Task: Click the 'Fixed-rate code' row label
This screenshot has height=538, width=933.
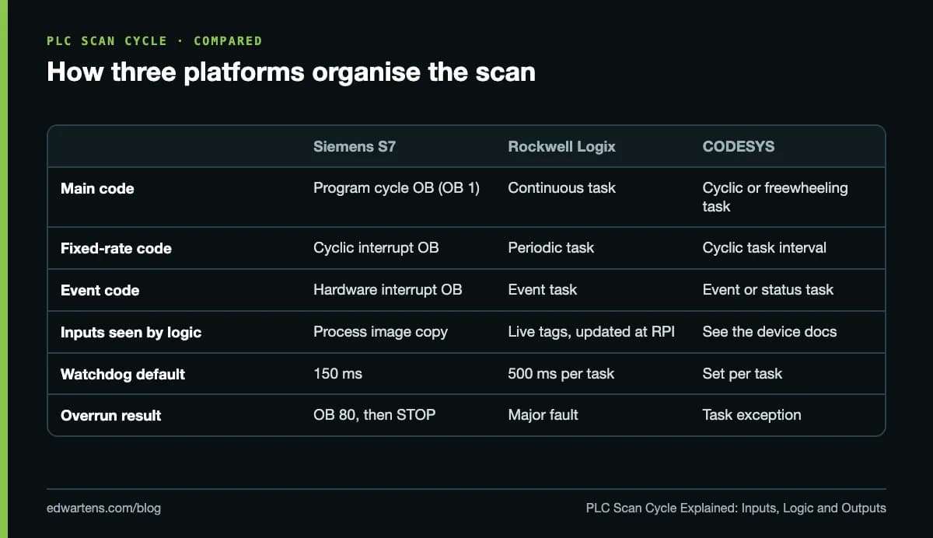Action: [x=116, y=248]
